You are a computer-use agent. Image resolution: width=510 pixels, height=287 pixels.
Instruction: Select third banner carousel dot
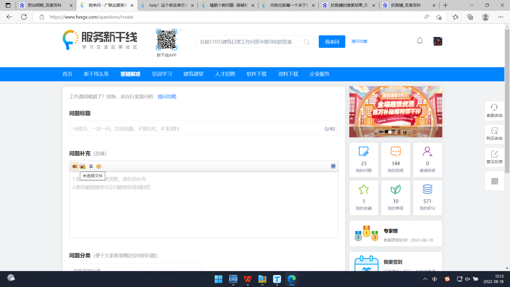(403, 132)
